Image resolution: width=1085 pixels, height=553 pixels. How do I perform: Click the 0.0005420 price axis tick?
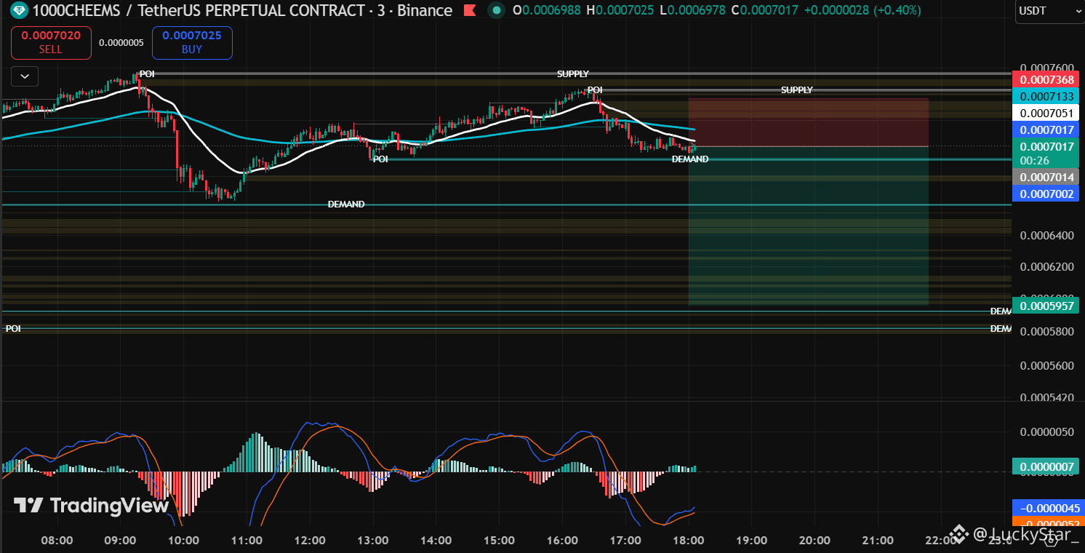coord(1046,397)
